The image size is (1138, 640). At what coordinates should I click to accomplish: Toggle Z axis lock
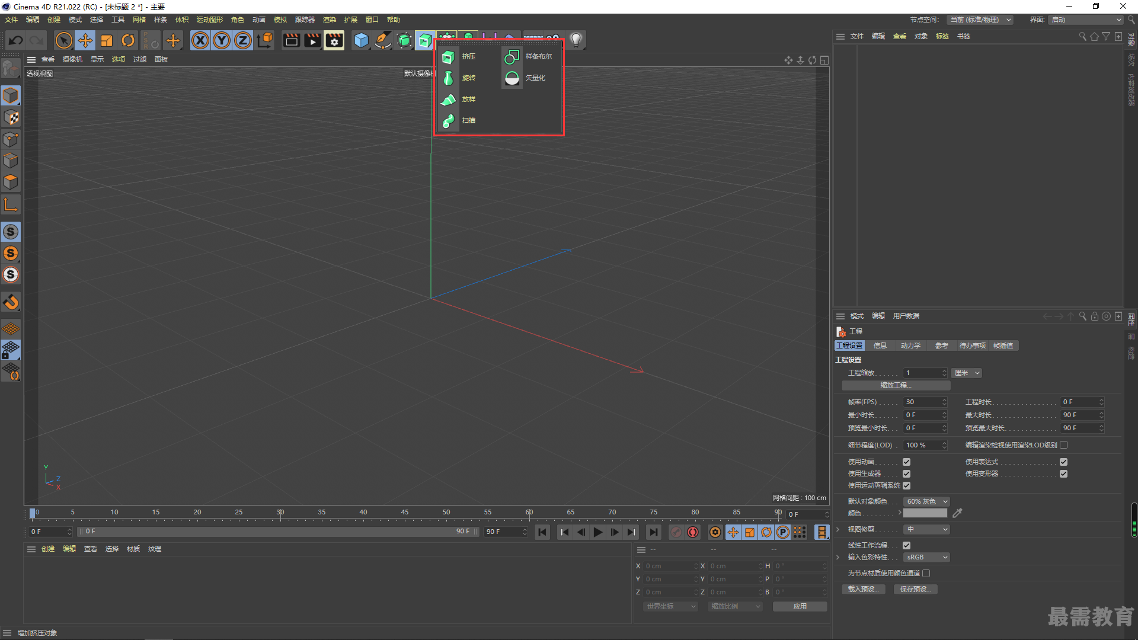click(243, 40)
